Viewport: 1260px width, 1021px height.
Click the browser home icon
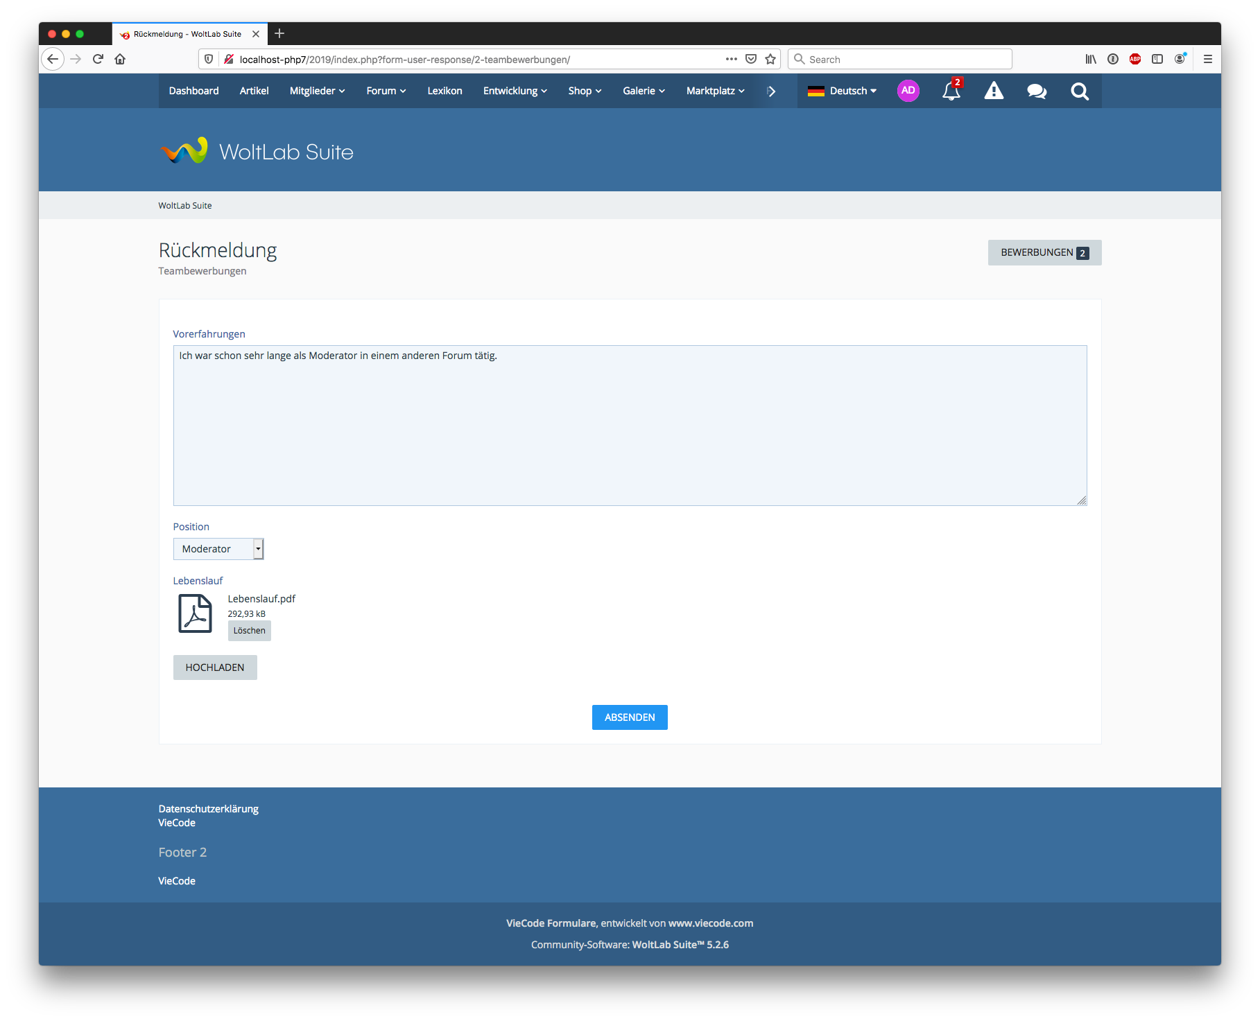pyautogui.click(x=120, y=60)
